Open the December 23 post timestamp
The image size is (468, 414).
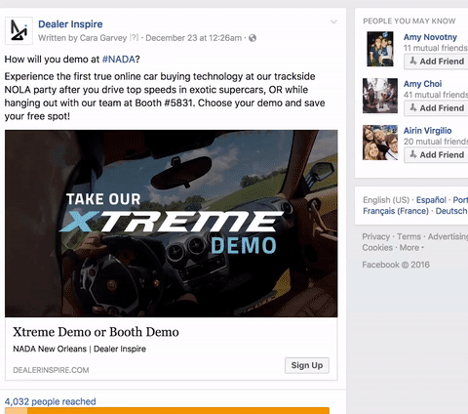tap(194, 38)
